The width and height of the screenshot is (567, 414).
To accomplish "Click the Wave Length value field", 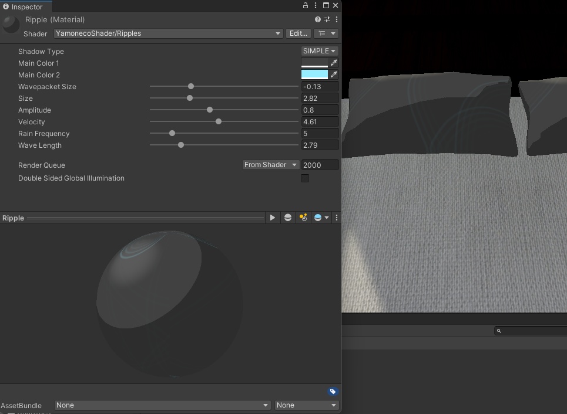I will coord(320,145).
